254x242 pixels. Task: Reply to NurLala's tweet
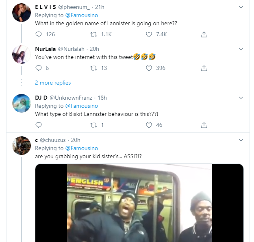coord(39,68)
